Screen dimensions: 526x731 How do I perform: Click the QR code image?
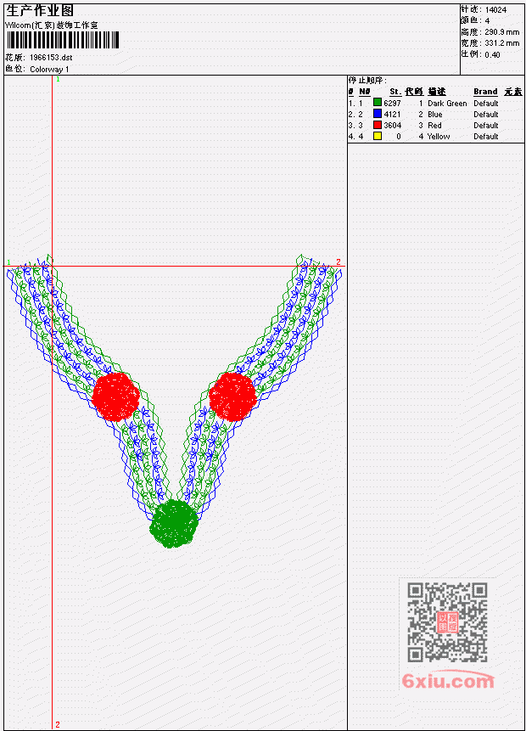(x=447, y=622)
